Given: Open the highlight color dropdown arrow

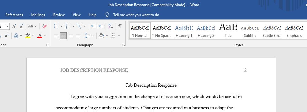Looking at the screenshot, I should click(33, 36).
